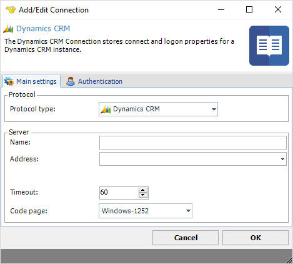The image size is (293, 264).
Task: Click the Dynamics CRM icon inside Protocol type
Action: pyautogui.click(x=106, y=109)
